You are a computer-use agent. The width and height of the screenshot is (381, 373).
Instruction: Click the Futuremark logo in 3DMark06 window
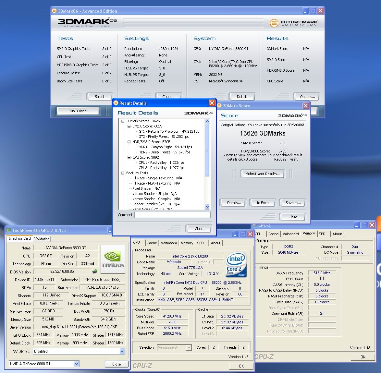click(294, 23)
